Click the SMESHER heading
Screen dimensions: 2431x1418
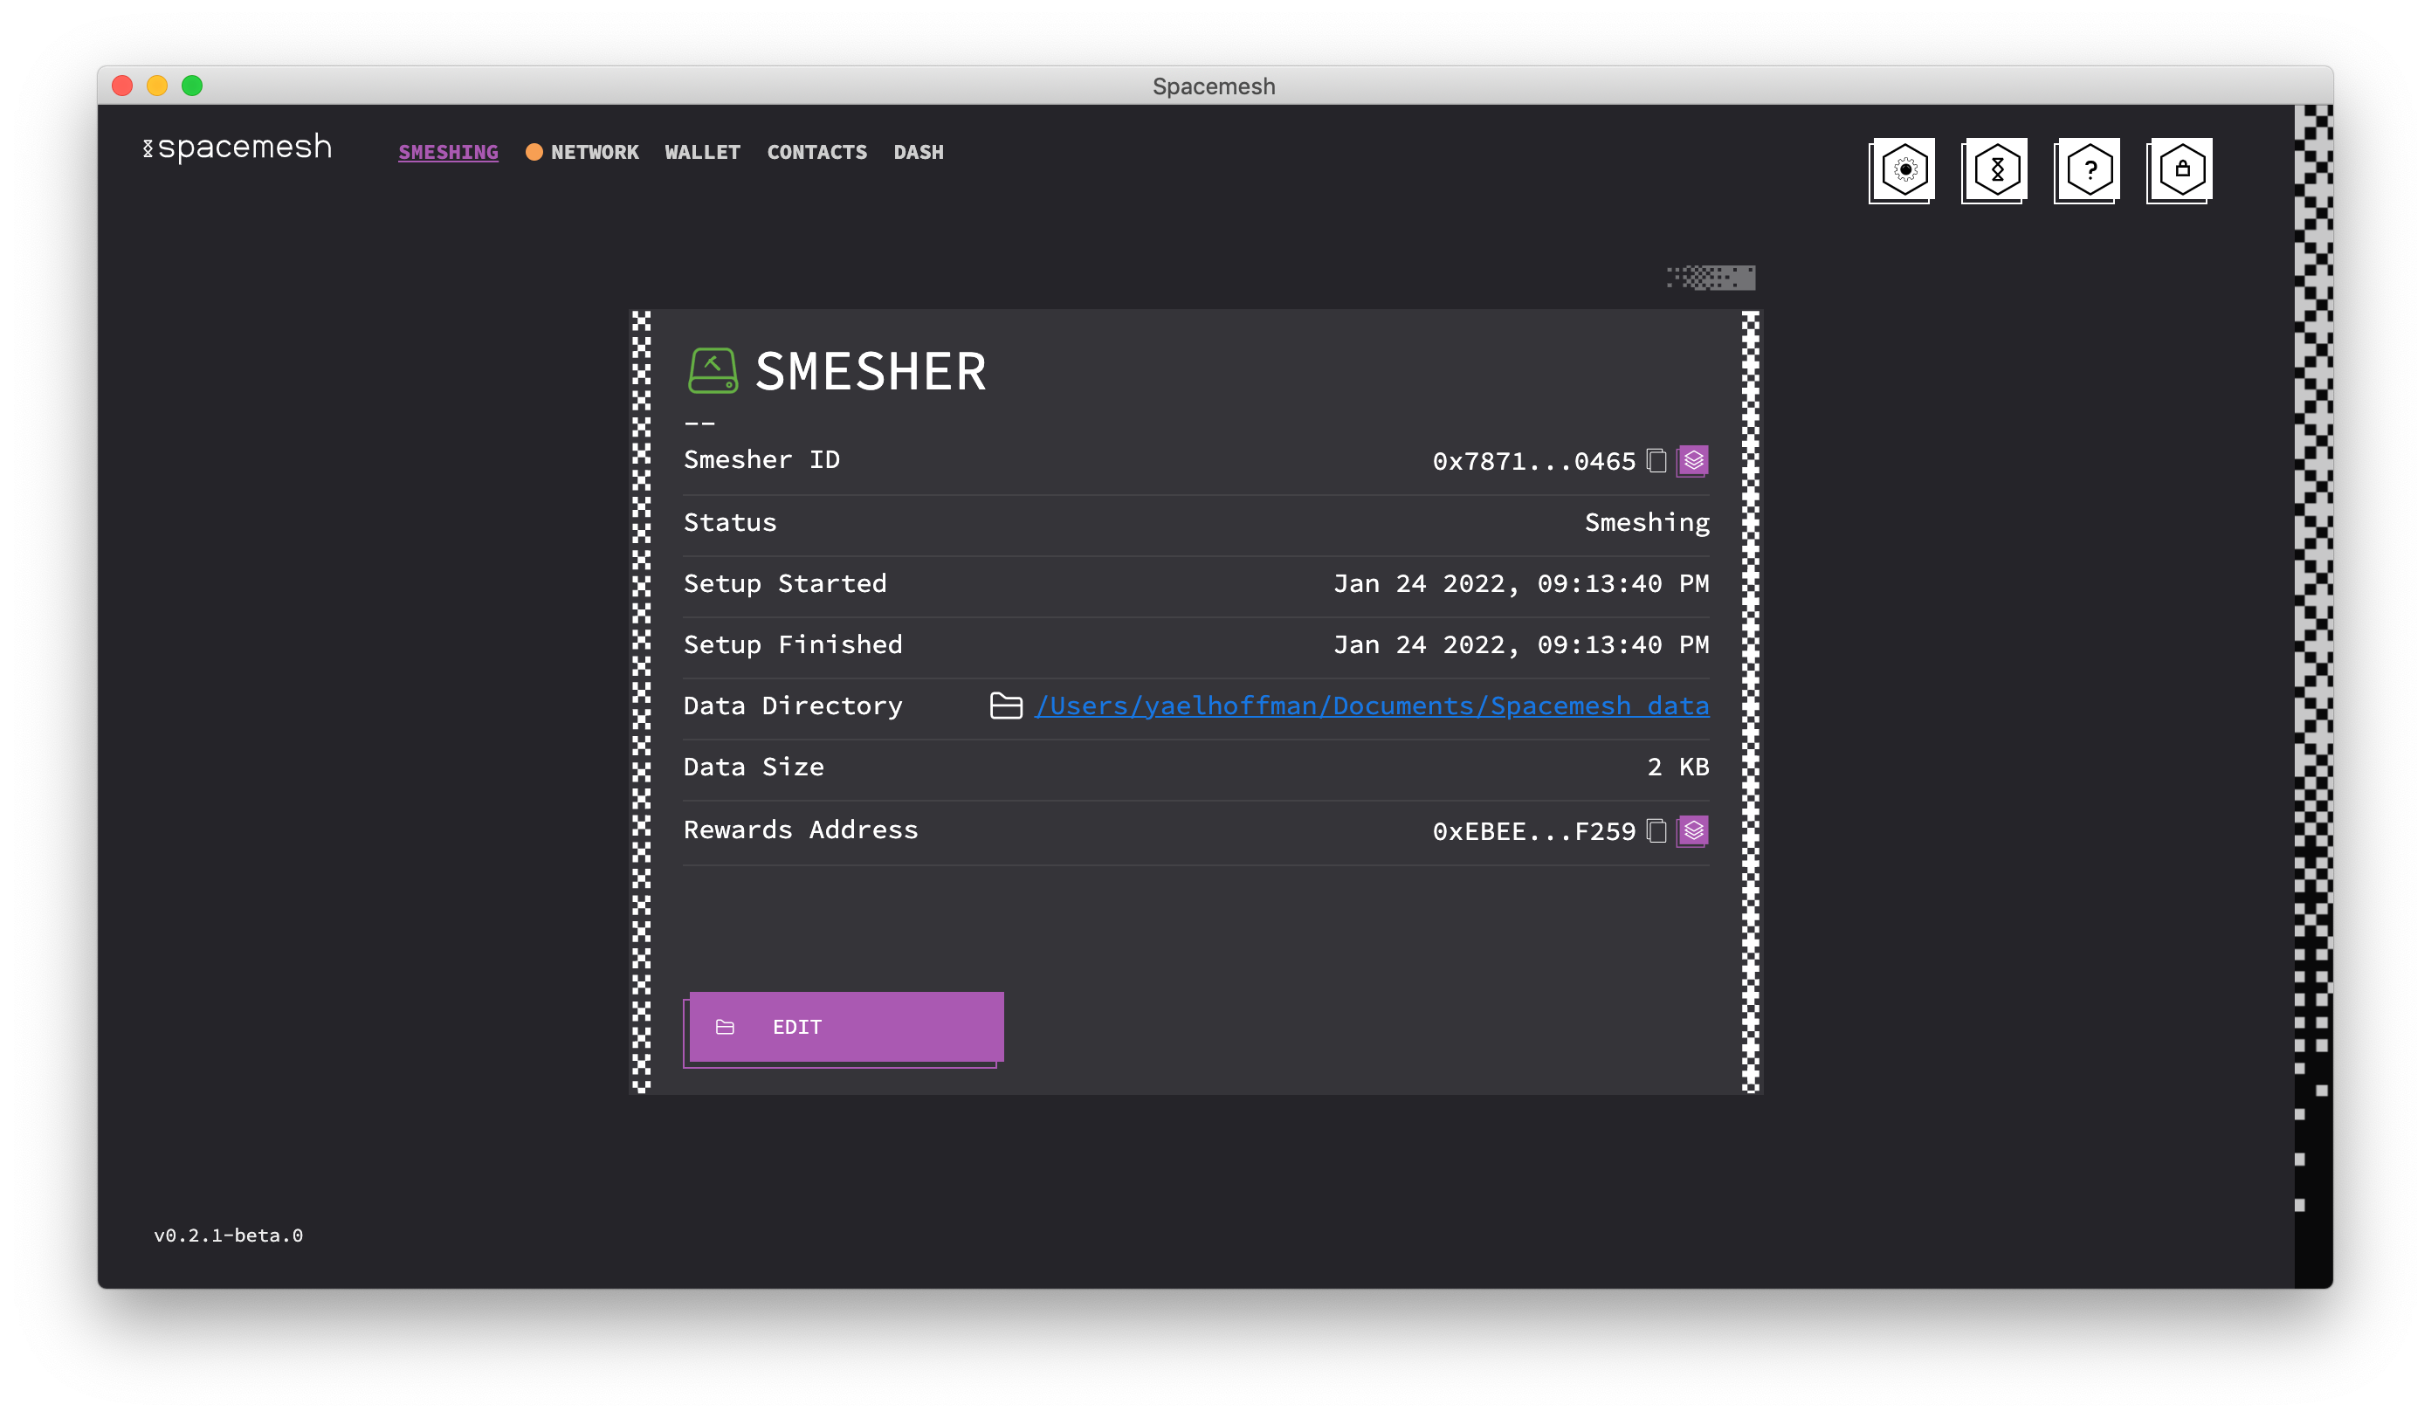pyautogui.click(x=871, y=372)
